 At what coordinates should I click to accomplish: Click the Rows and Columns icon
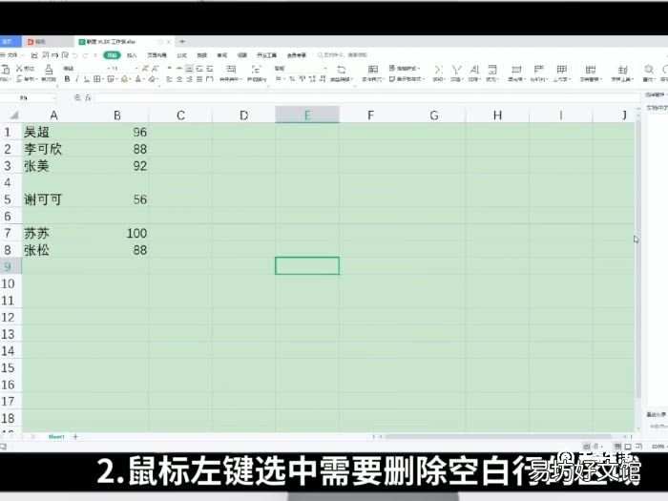pos(538,70)
